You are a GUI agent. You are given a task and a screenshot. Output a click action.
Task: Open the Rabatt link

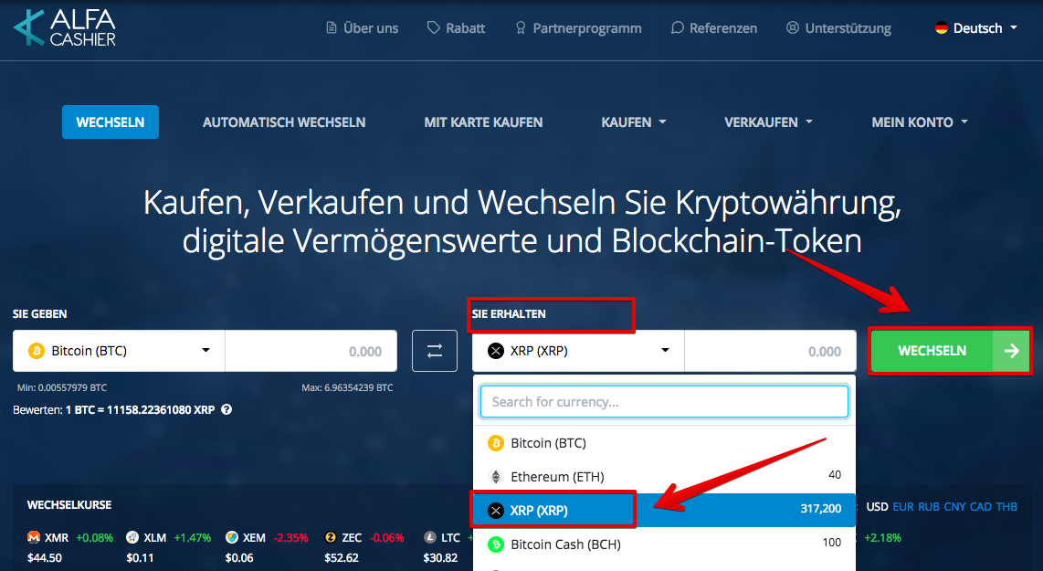point(457,28)
